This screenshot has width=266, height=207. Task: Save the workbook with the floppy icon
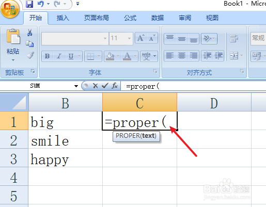click(29, 4)
